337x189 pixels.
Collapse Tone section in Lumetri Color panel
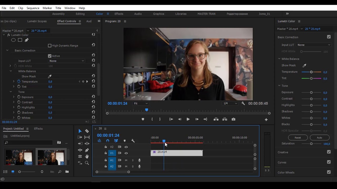279,86
